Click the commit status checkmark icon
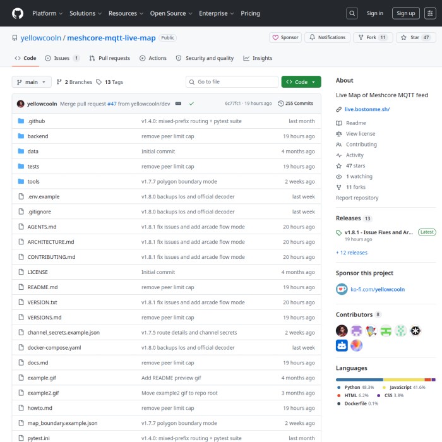The width and height of the screenshot is (442, 442). [191, 104]
